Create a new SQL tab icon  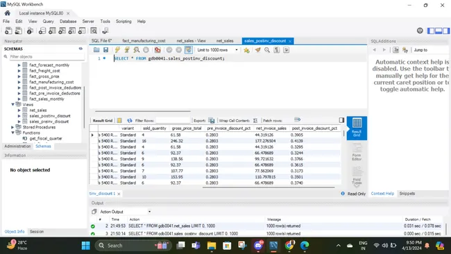coord(8,31)
